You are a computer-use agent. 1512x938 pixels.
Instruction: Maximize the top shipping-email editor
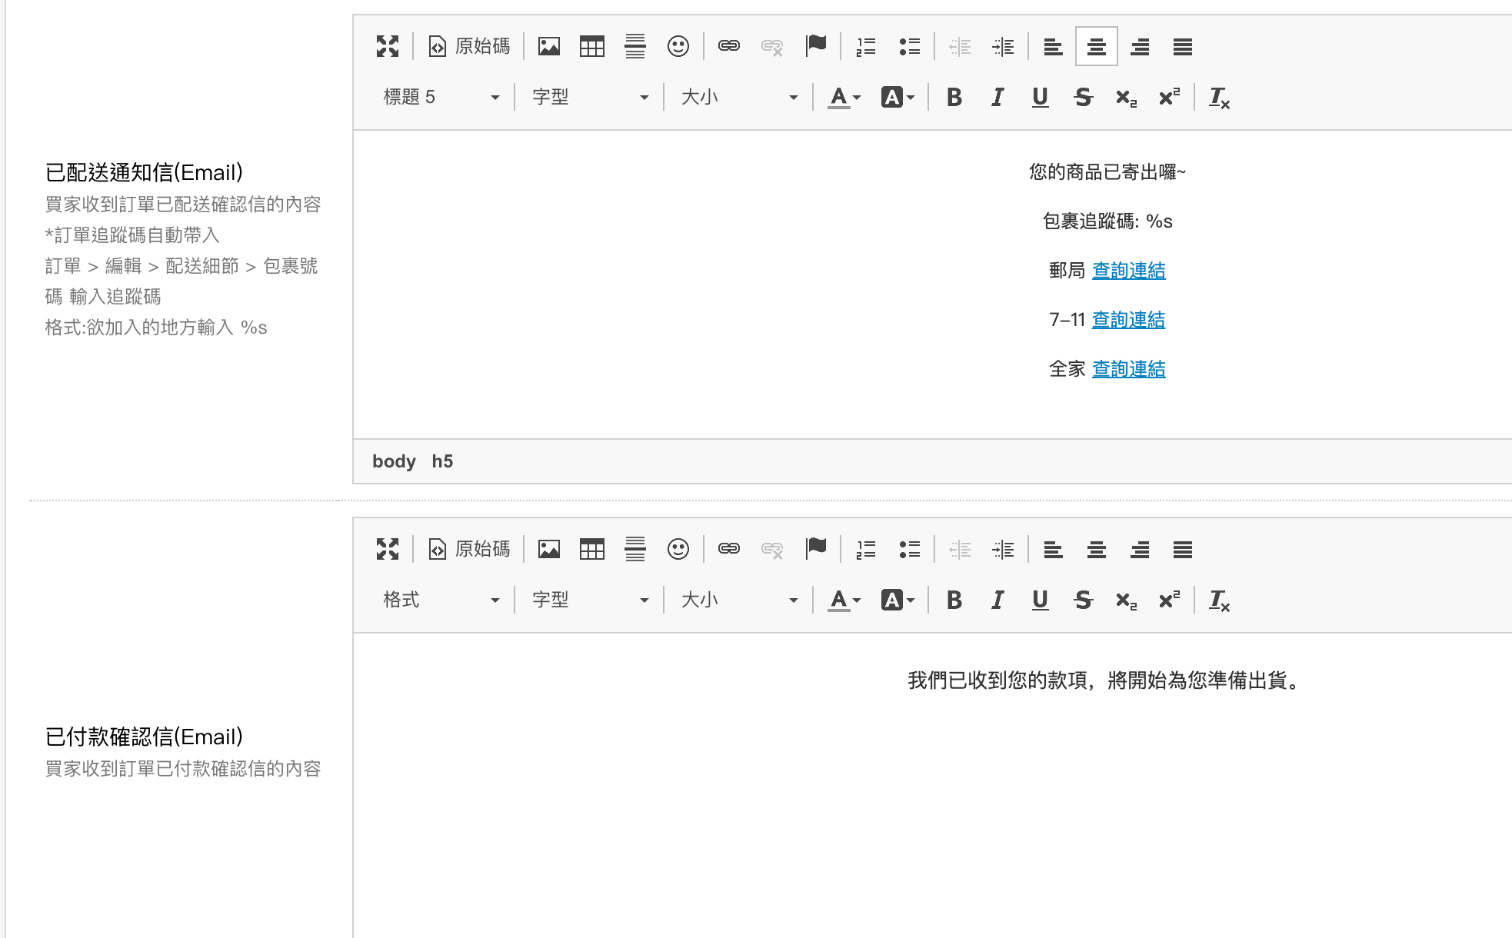(x=388, y=46)
